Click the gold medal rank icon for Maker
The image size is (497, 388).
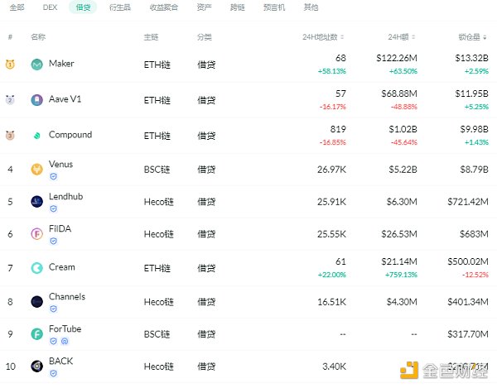coord(11,65)
